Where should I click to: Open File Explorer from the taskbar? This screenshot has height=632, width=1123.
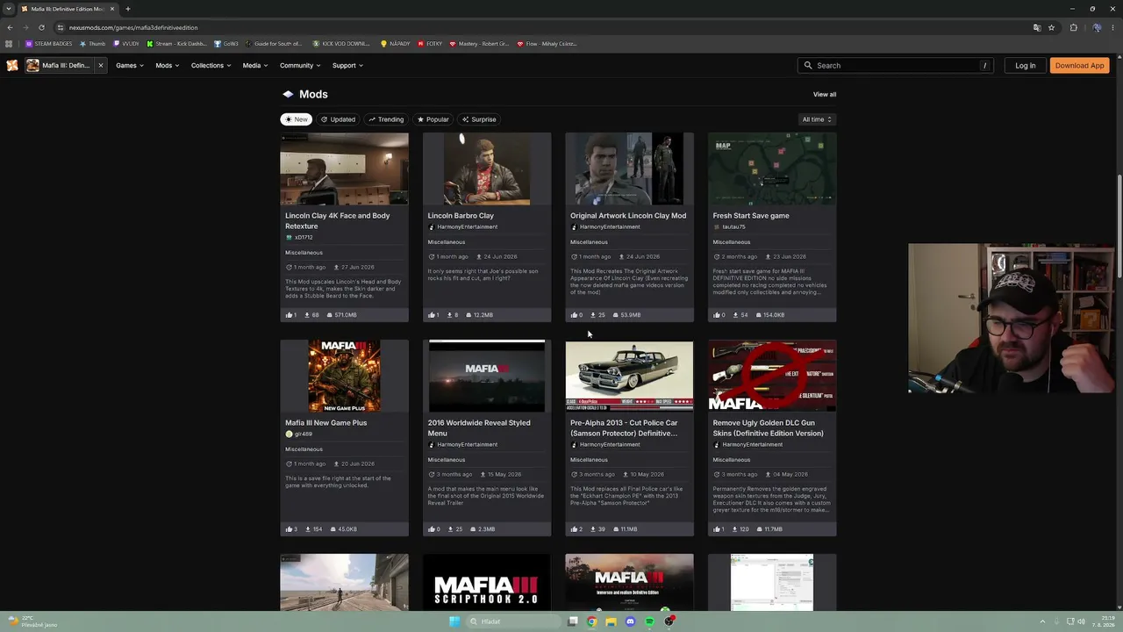click(611, 621)
